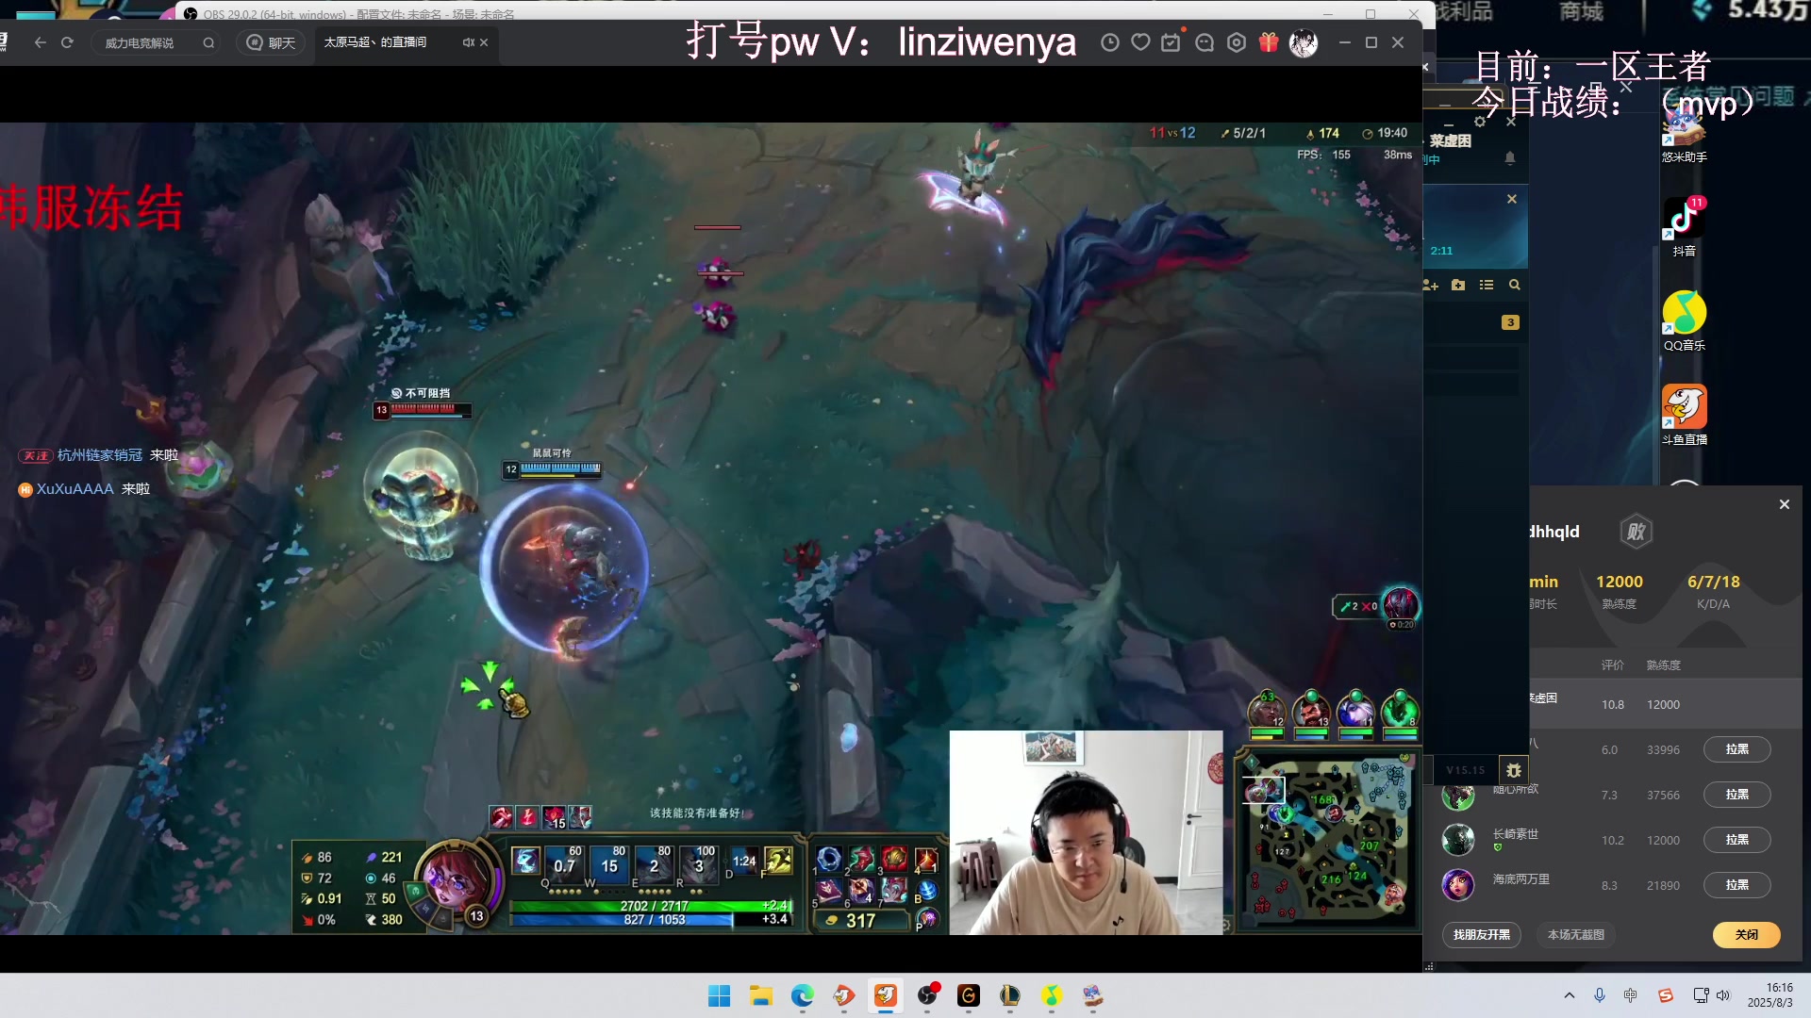The image size is (1811, 1018).
Task: Click item slot 7 in inventory
Action: (894, 890)
